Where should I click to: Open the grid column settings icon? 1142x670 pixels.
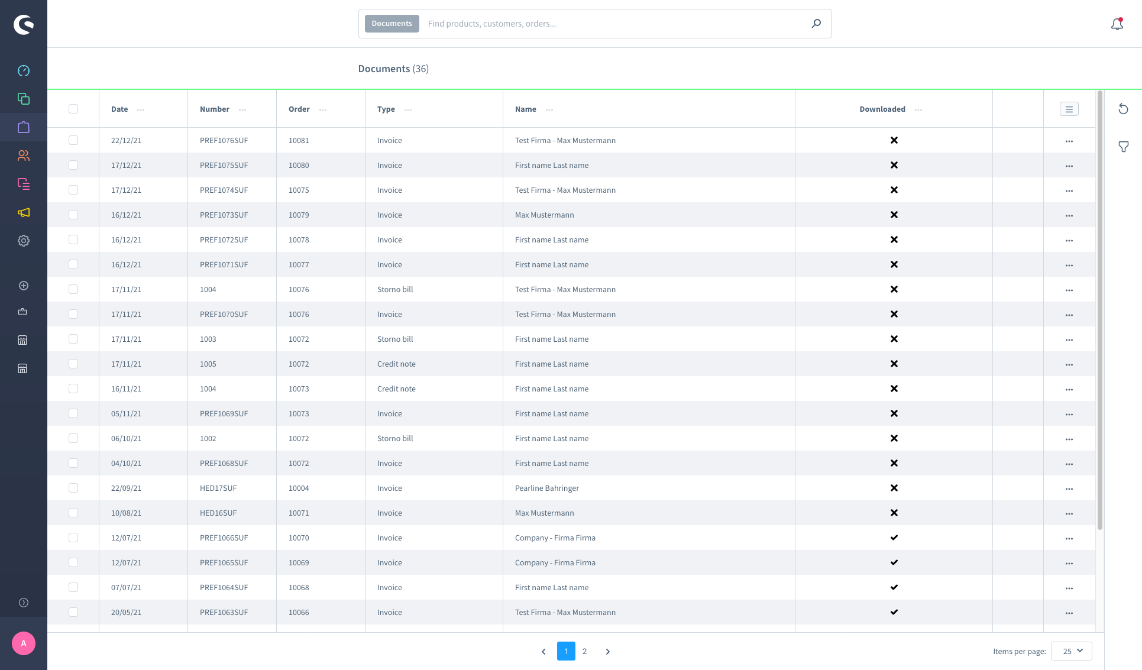click(1069, 109)
